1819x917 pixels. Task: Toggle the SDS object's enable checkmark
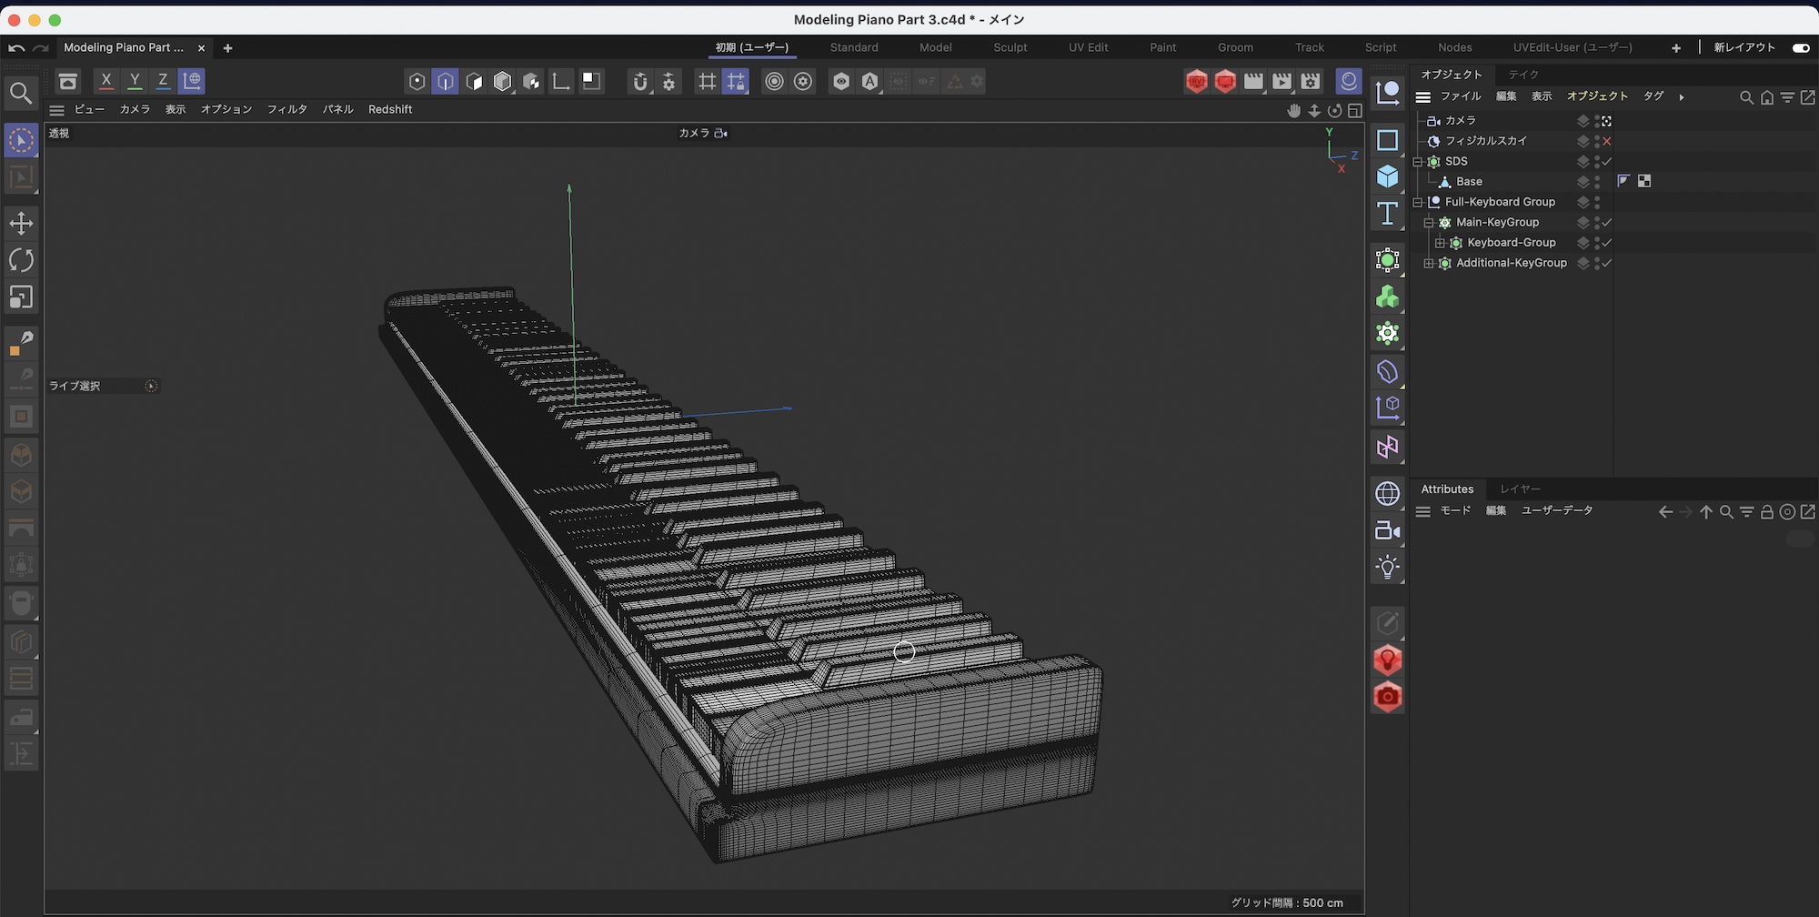(1607, 161)
